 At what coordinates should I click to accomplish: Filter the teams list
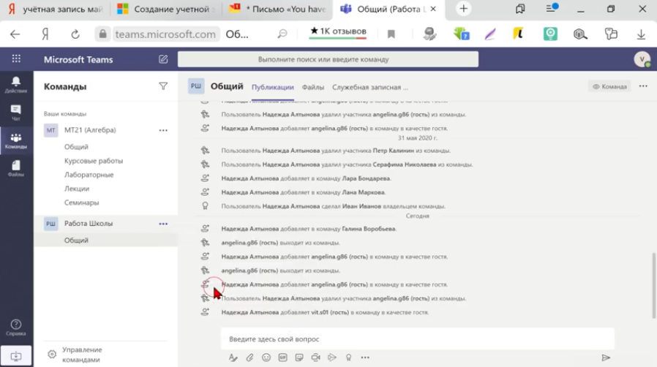pos(163,86)
